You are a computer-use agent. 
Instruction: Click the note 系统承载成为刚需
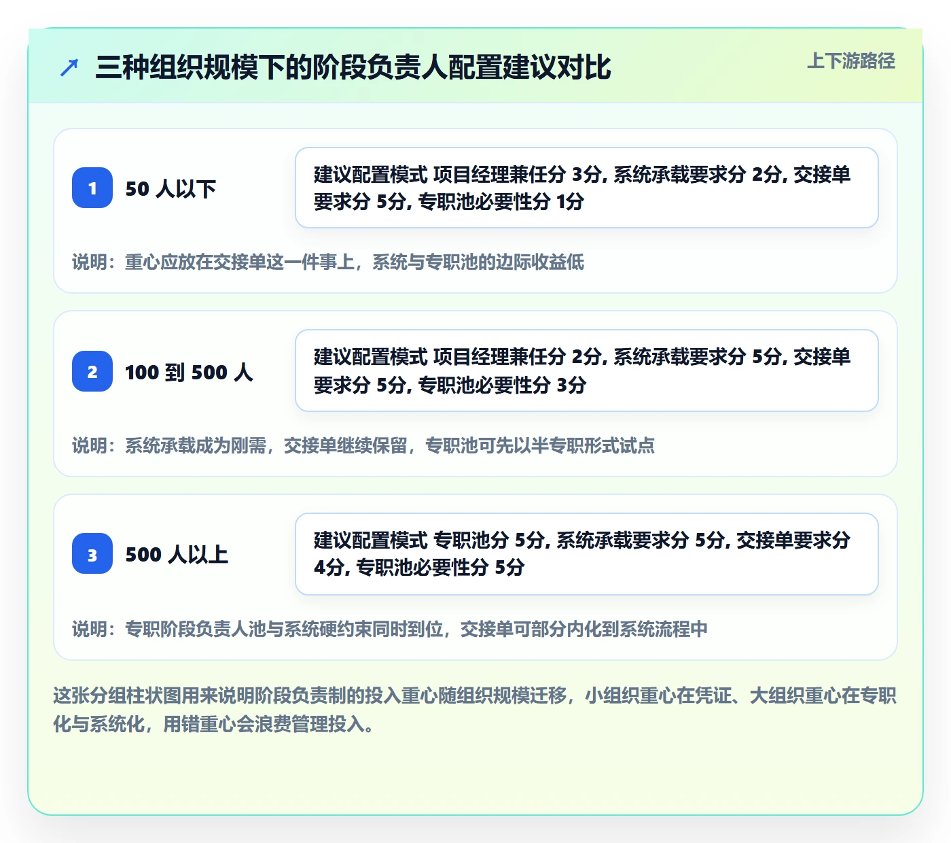click(363, 446)
